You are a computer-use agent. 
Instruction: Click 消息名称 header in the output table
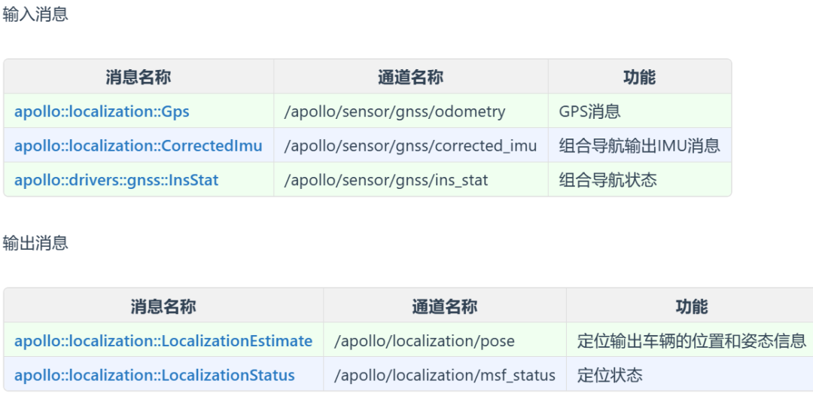point(163,306)
